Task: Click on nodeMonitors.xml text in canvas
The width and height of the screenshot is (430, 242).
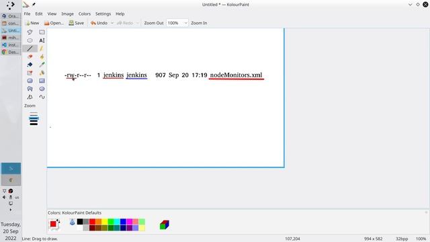Action: pyautogui.click(x=236, y=75)
